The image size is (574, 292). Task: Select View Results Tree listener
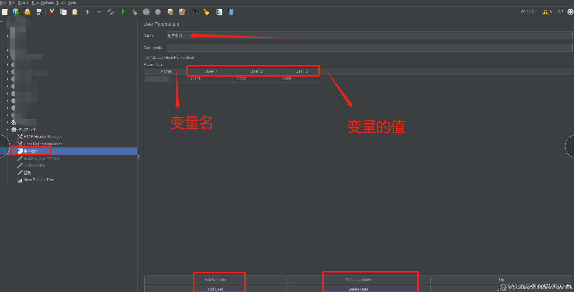(39, 180)
